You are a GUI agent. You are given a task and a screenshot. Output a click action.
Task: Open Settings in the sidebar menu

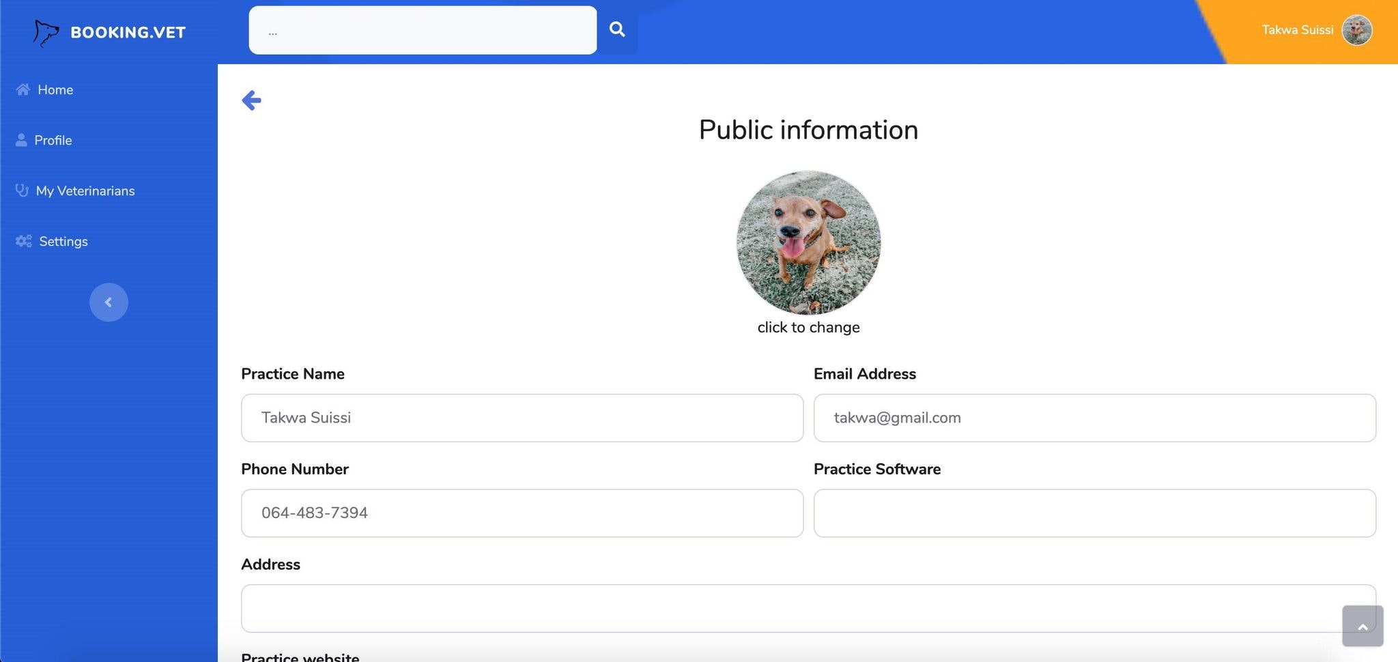pyautogui.click(x=63, y=241)
